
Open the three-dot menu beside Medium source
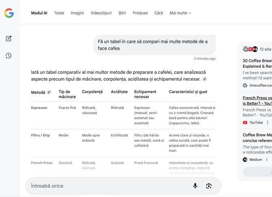pyautogui.click(x=267, y=160)
